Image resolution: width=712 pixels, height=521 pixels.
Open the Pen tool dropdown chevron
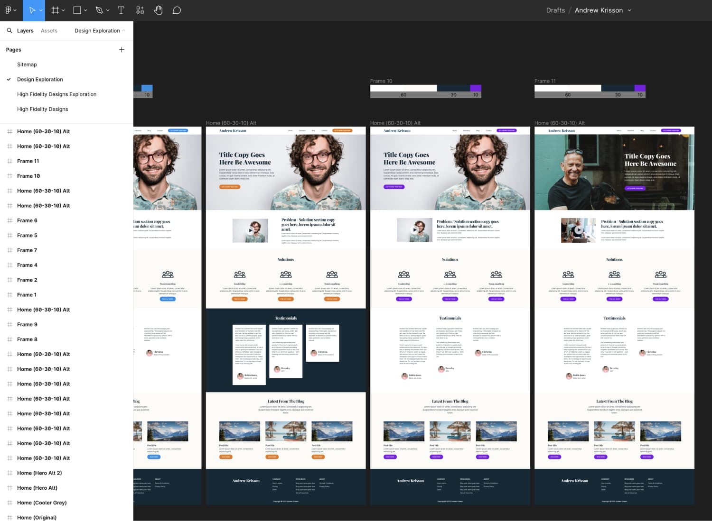tap(107, 10)
